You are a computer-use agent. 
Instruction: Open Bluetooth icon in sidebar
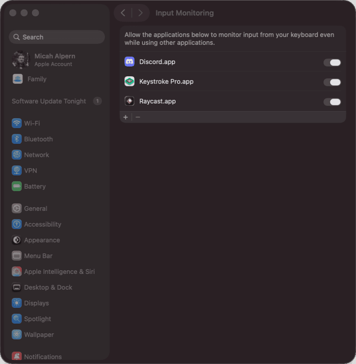pyautogui.click(x=17, y=139)
